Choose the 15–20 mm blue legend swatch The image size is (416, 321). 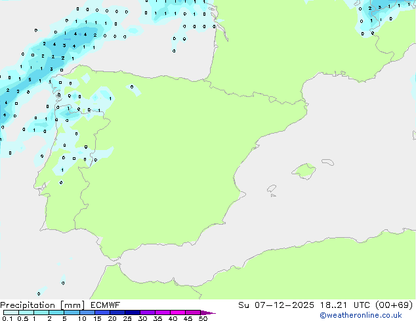point(102,312)
